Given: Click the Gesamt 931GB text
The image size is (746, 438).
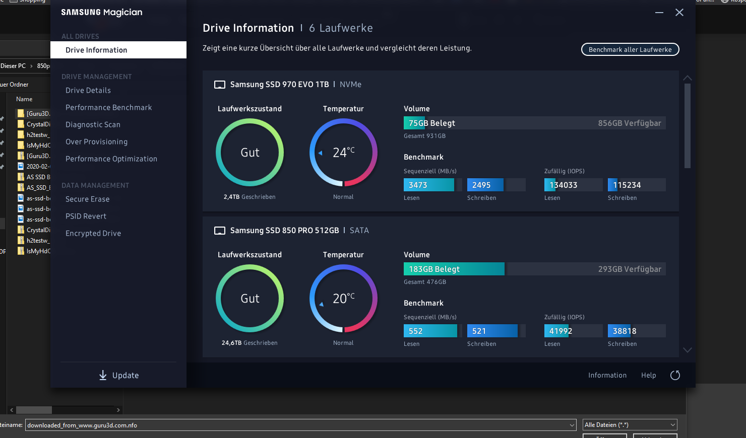Looking at the screenshot, I should (425, 136).
